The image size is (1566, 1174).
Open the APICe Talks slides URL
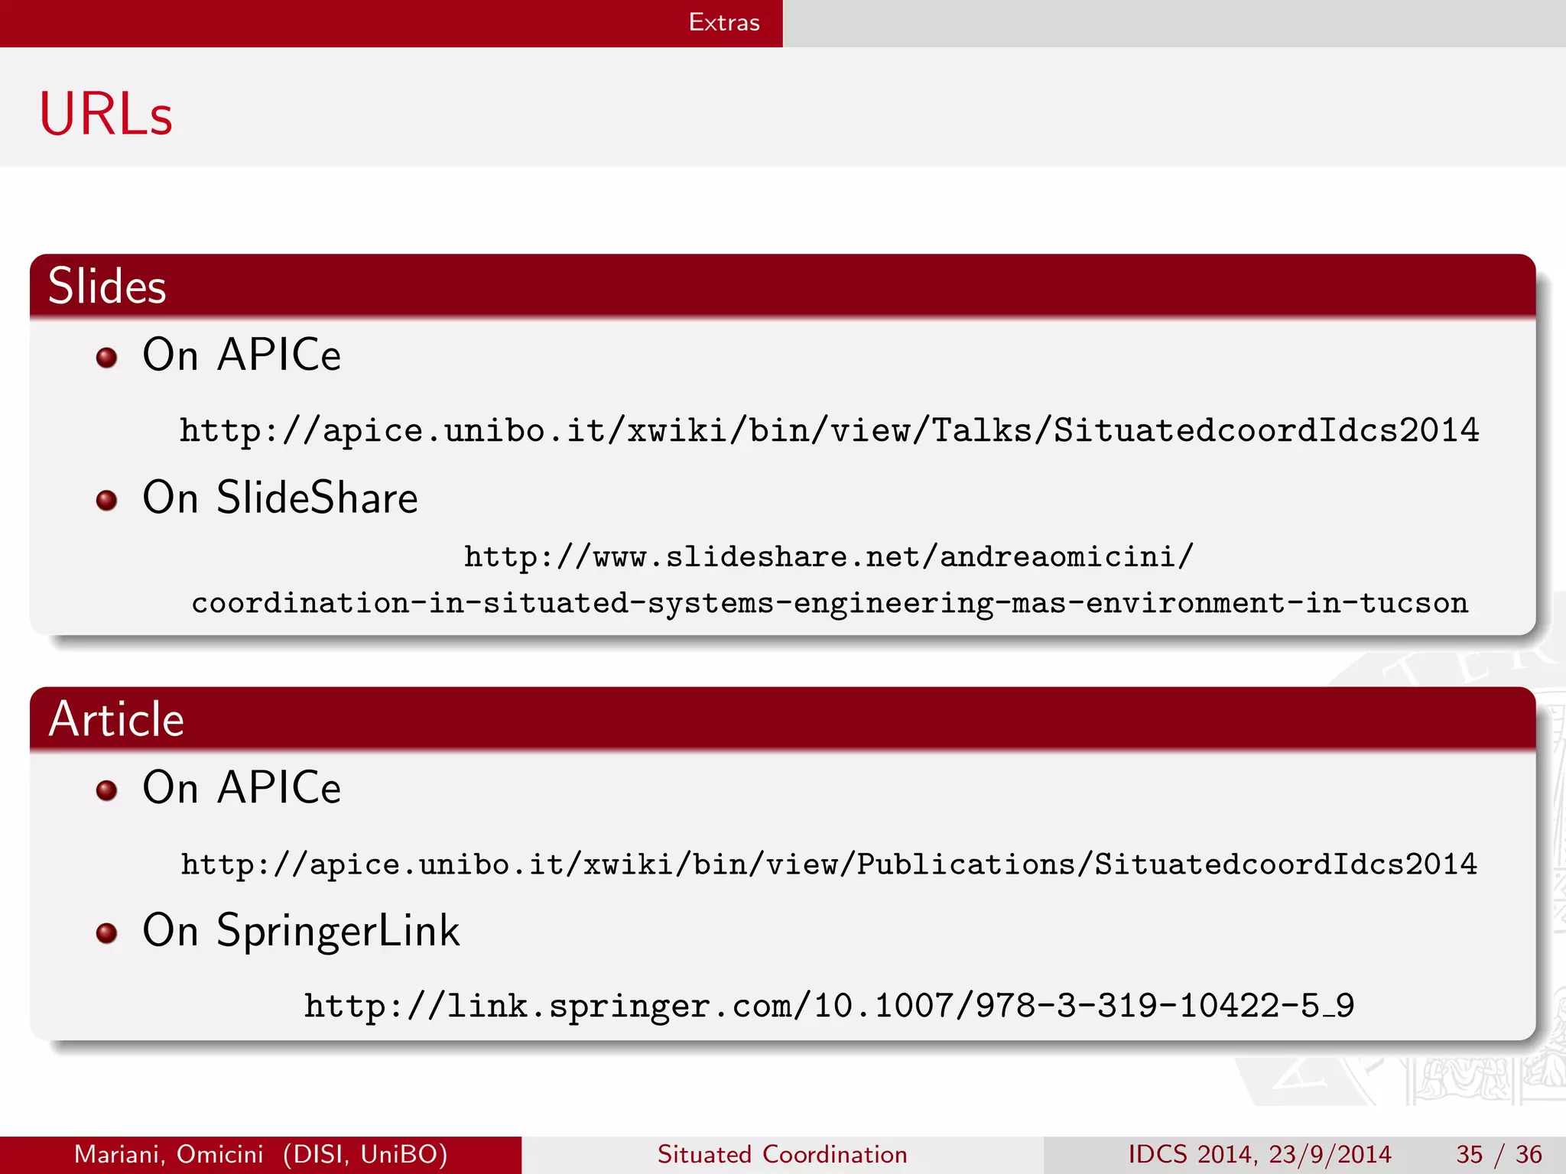tap(829, 430)
